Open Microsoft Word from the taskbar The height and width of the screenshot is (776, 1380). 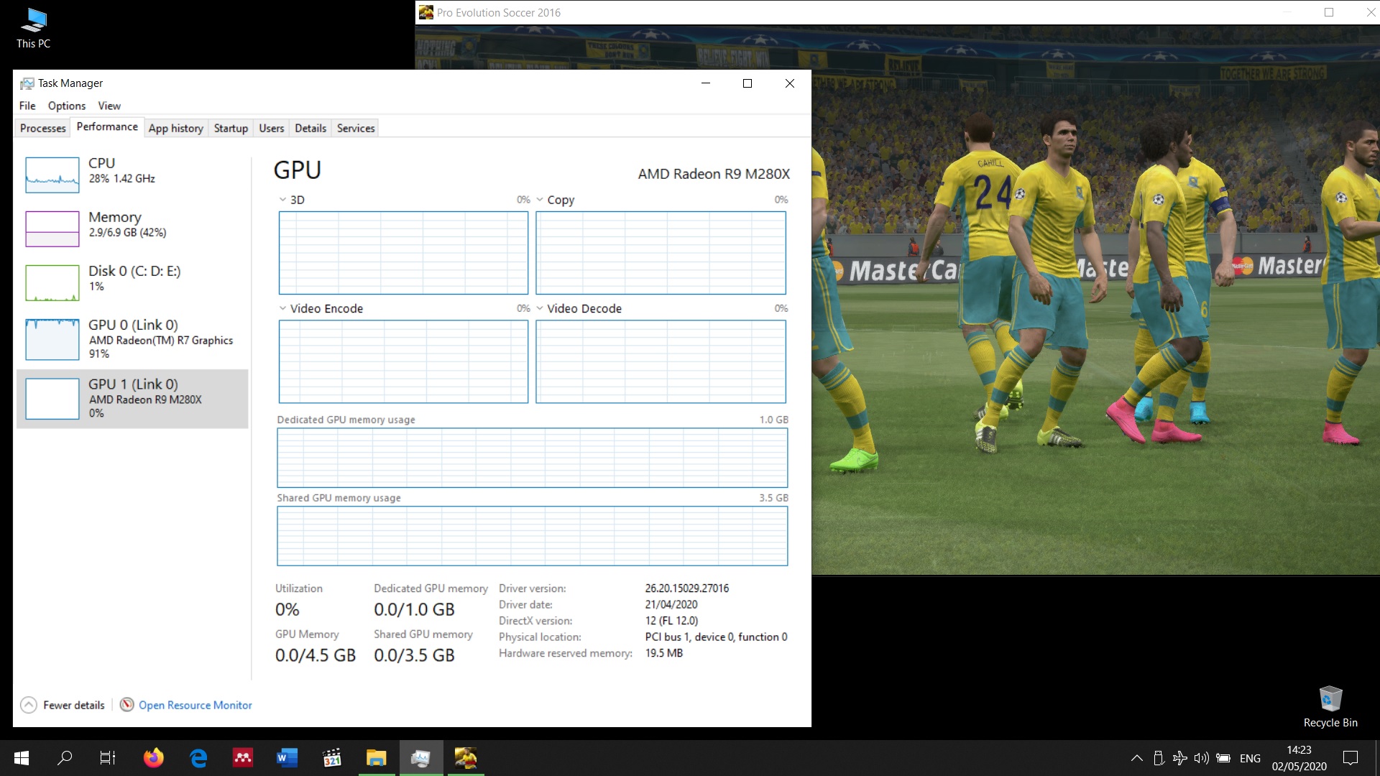287,758
